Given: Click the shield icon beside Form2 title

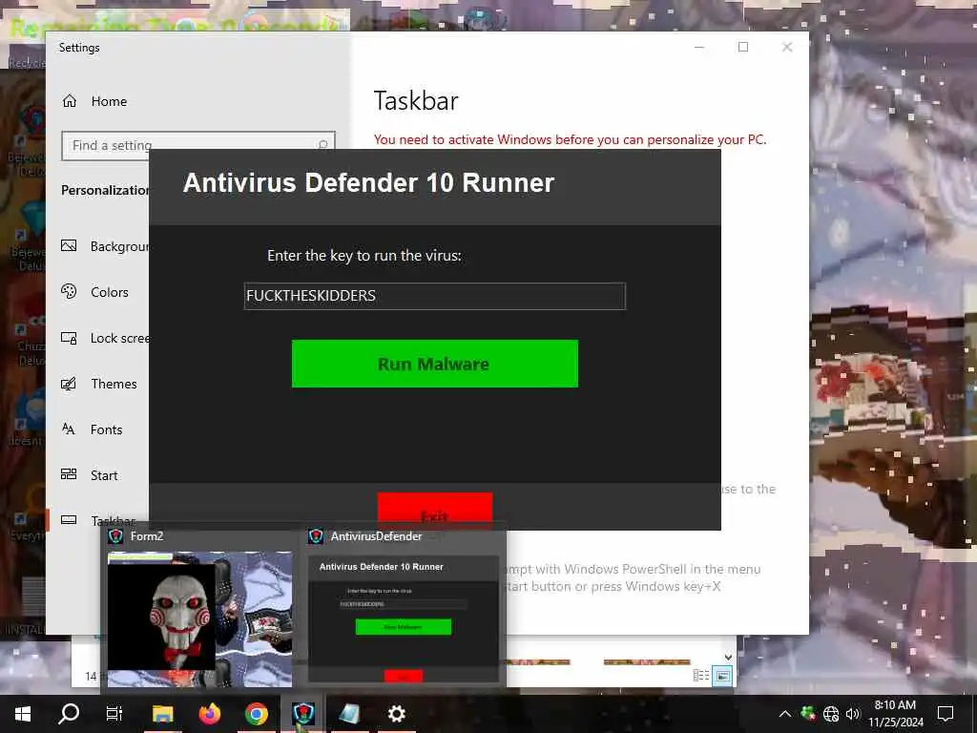Looking at the screenshot, I should click(x=115, y=536).
